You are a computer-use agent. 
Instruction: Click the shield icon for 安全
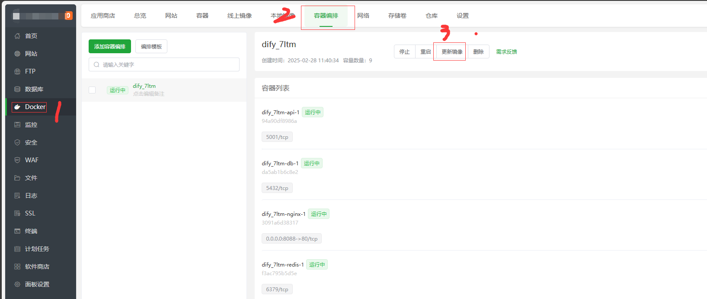(17, 142)
